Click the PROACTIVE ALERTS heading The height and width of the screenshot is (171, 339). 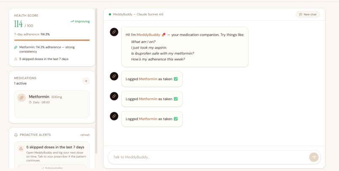pos(35,135)
